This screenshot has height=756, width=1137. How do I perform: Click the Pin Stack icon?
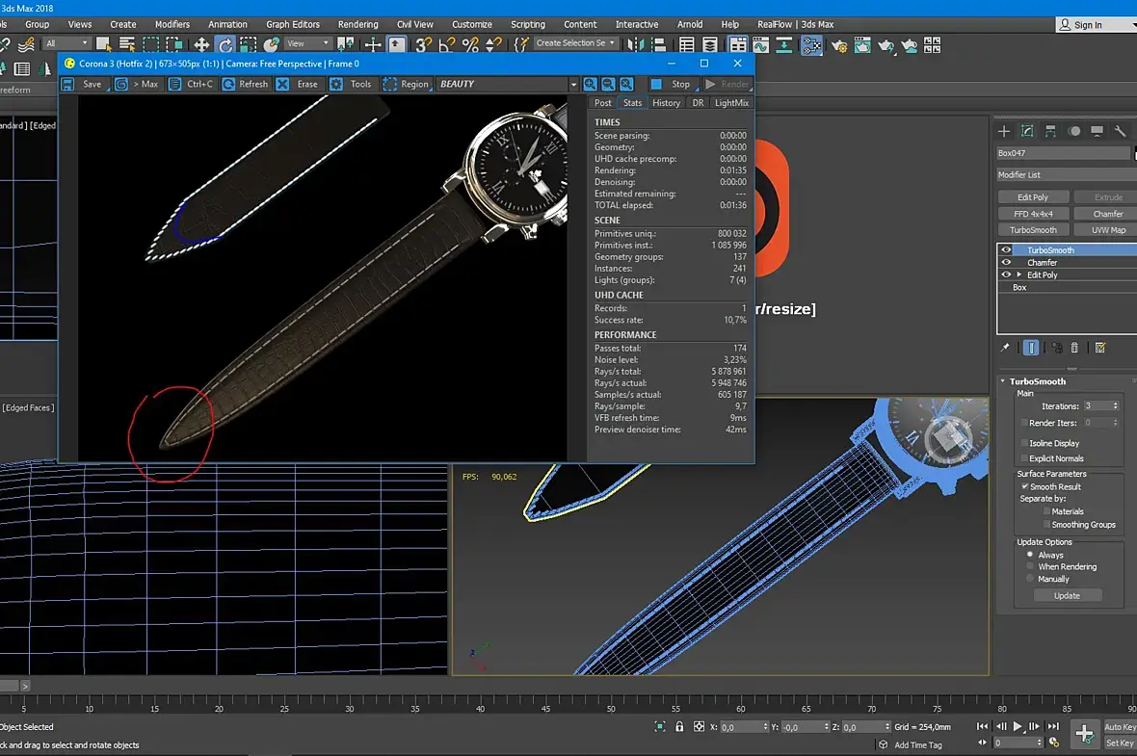(1005, 348)
